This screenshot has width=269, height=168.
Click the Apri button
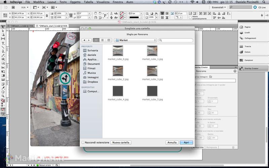186,142
